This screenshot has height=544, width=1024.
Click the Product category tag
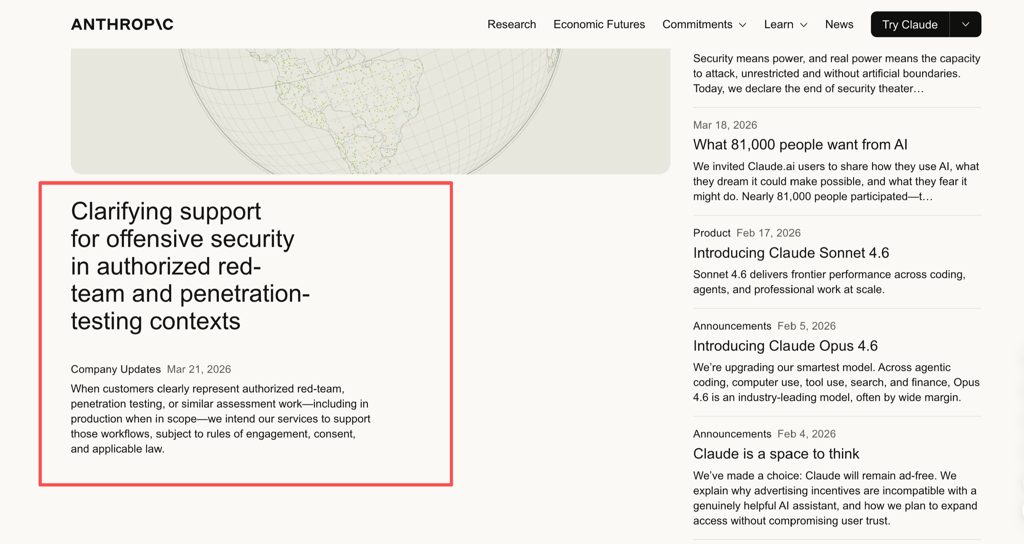pos(712,233)
